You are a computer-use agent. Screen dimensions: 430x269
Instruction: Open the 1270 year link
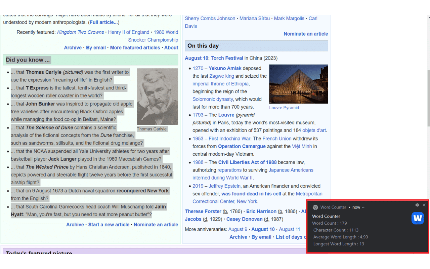[x=198, y=68]
